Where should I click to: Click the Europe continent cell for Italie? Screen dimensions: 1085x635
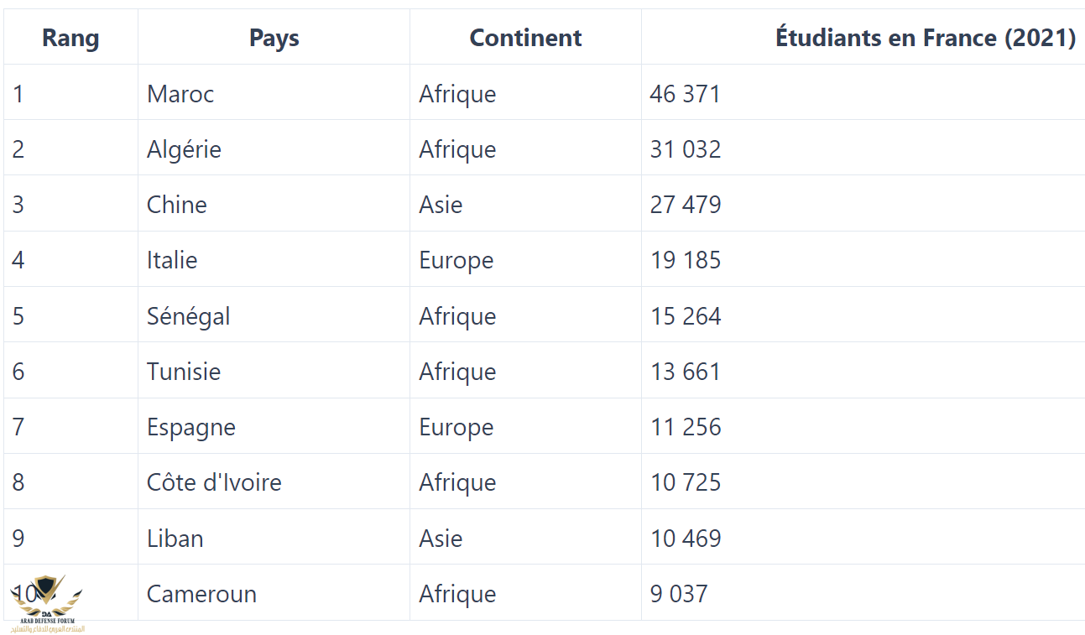[525, 259]
